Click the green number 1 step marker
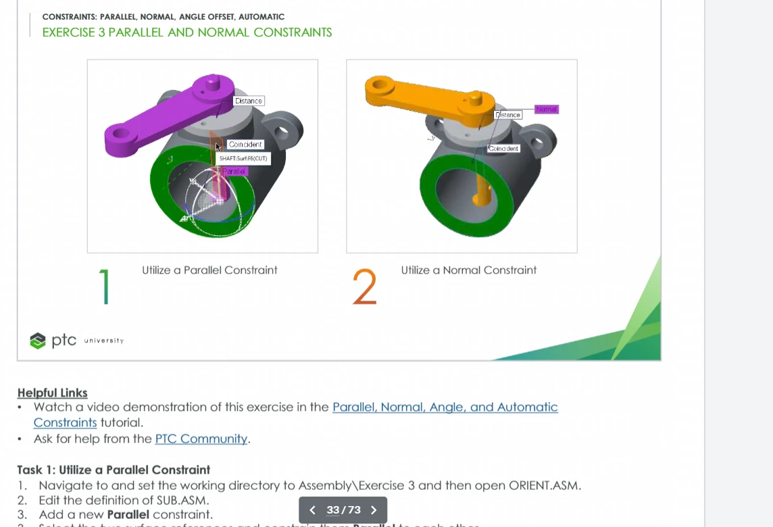The image size is (773, 527). coord(105,287)
